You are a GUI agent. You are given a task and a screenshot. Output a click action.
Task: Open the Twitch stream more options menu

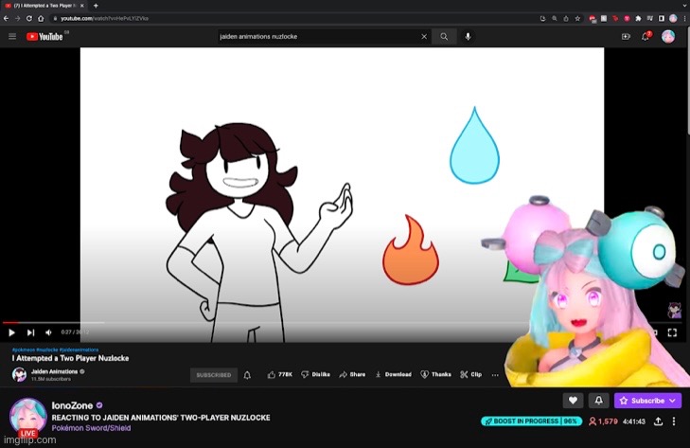[674, 421]
